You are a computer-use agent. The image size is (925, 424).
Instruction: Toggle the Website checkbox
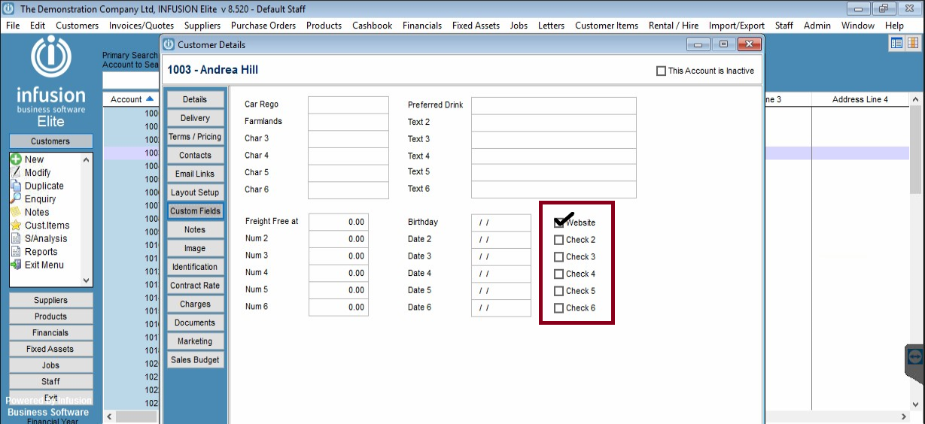point(558,223)
